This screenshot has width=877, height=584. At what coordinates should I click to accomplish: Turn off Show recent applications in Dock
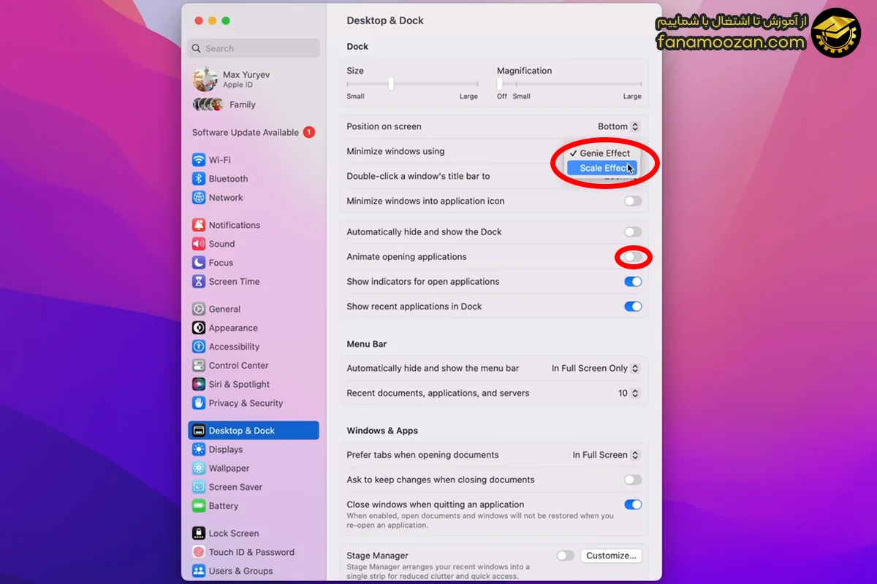point(633,307)
